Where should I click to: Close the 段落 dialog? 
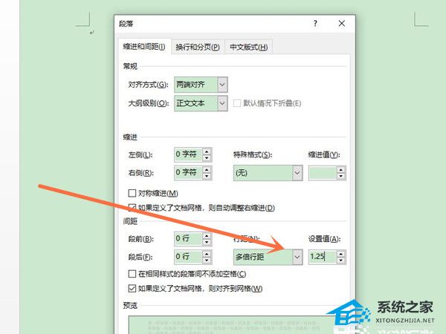coord(342,23)
